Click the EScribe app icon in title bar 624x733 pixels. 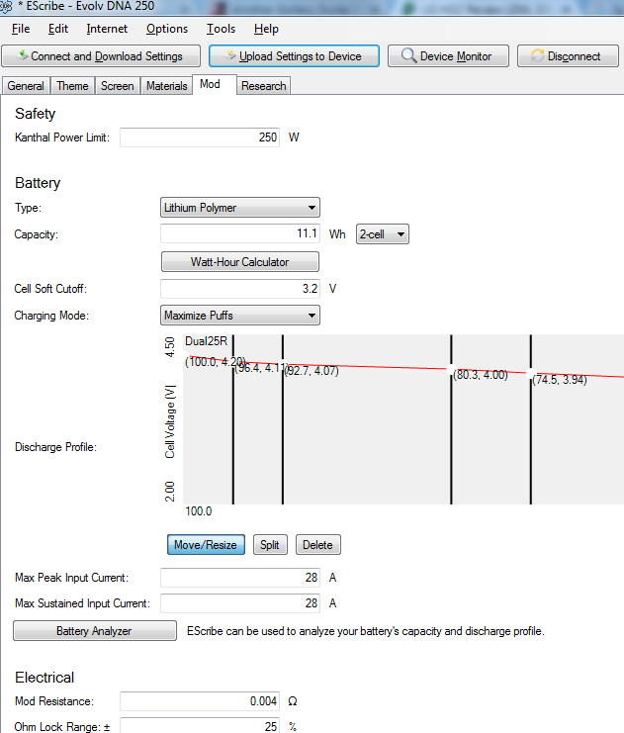pos(8,8)
